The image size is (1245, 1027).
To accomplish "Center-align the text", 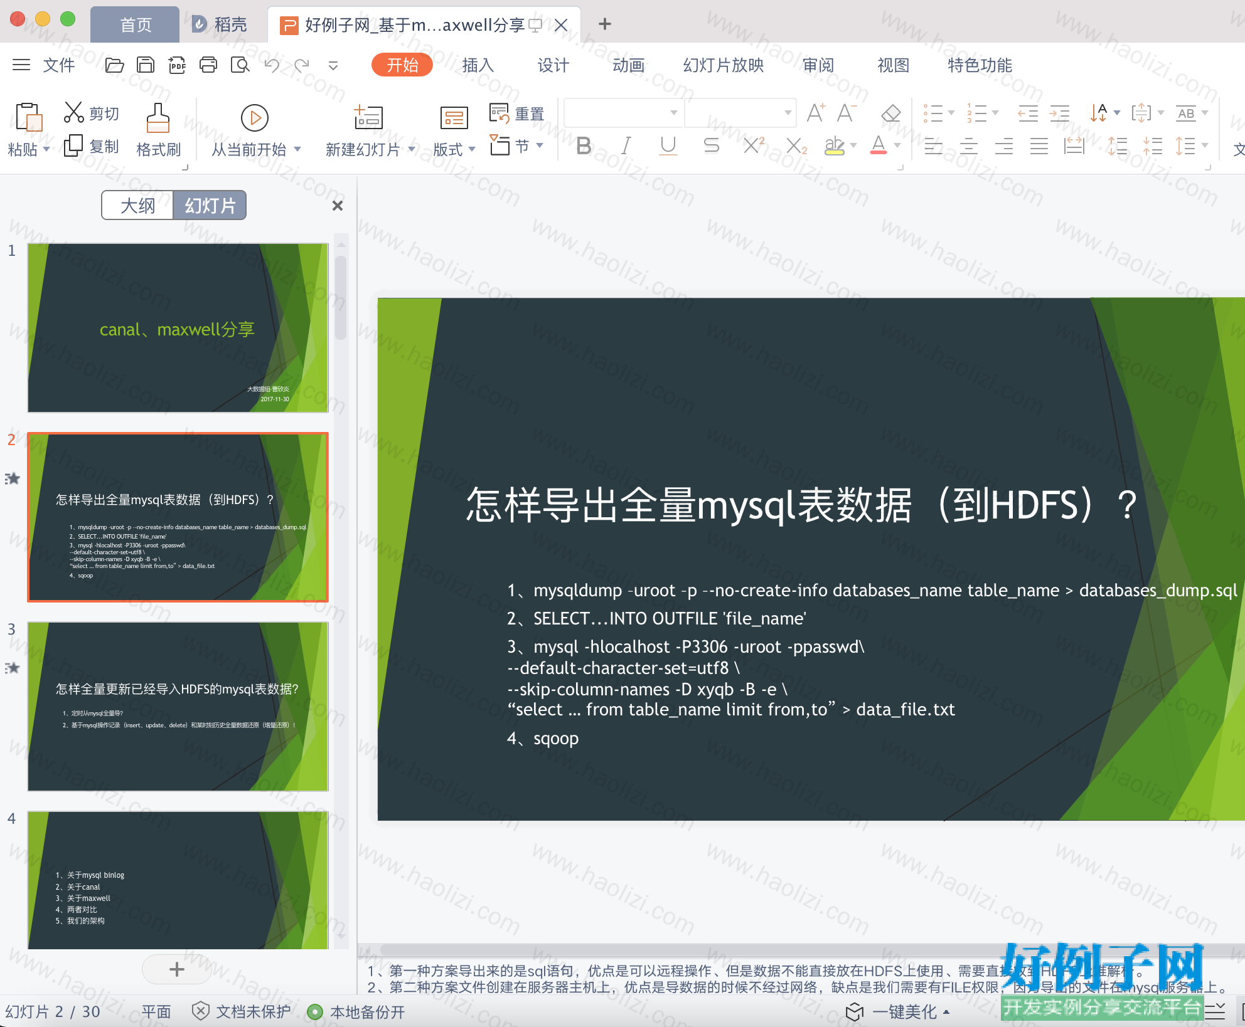I will pyautogui.click(x=969, y=147).
